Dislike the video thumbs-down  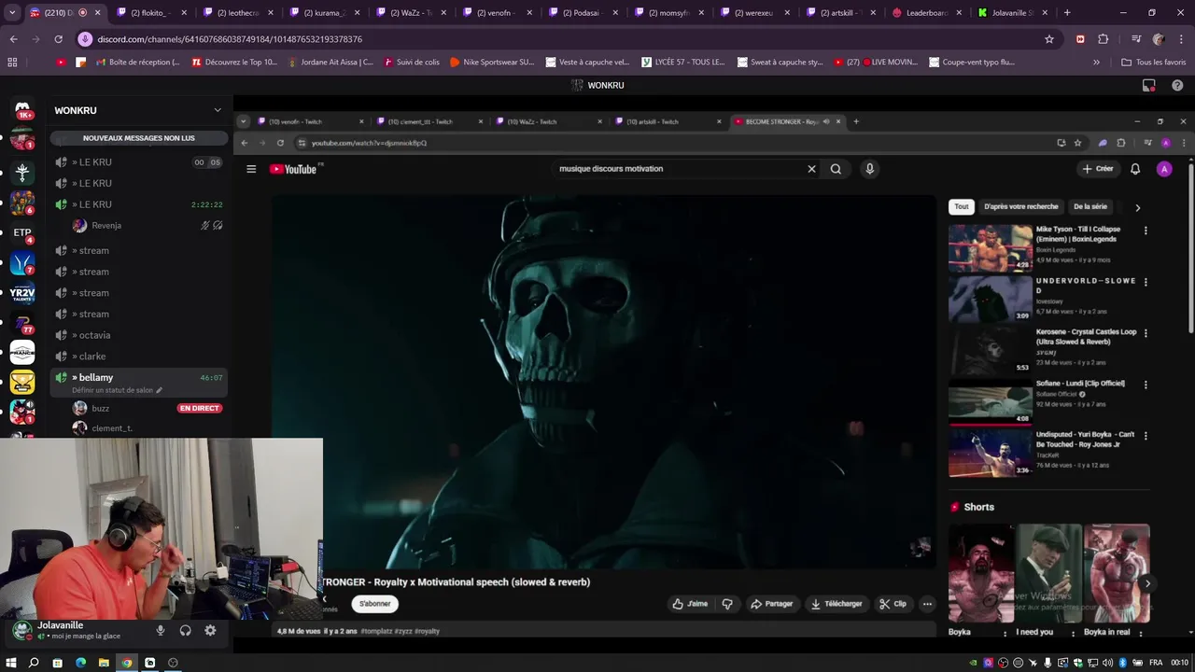pyautogui.click(x=727, y=604)
